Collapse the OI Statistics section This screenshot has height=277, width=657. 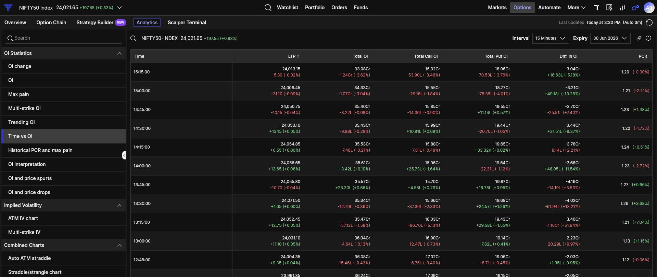point(119,53)
